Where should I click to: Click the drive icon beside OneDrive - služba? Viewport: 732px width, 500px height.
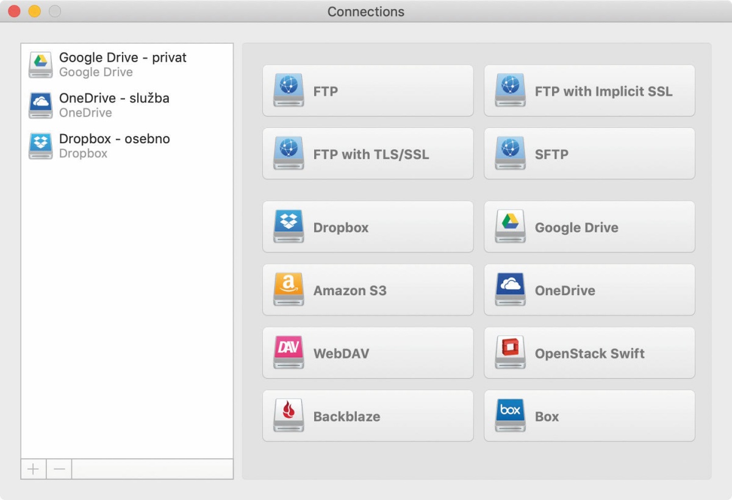[x=41, y=105]
